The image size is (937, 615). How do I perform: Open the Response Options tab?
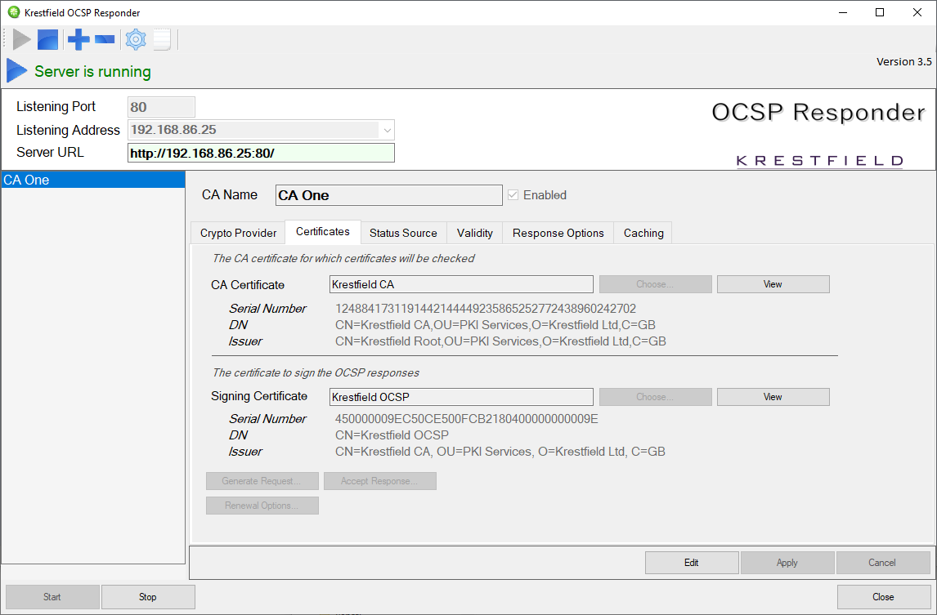[558, 233]
